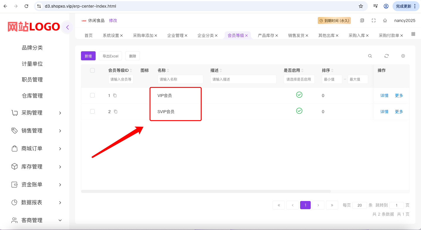Copy the member level ID 1

[x=115, y=96]
